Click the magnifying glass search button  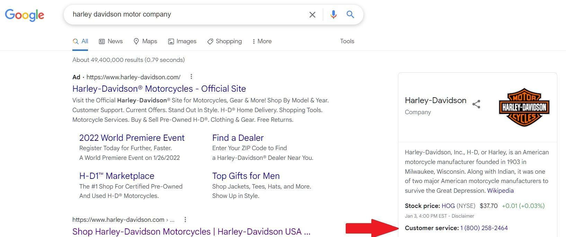pos(350,15)
